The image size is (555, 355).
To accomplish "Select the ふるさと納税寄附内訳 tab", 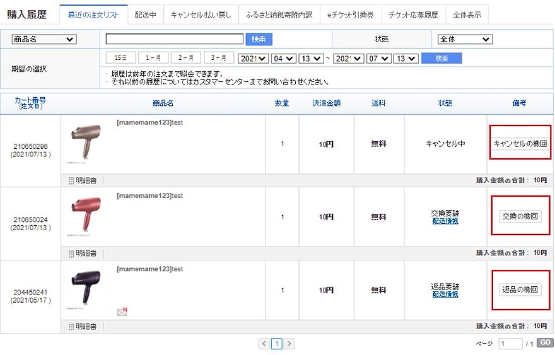I will [279, 15].
